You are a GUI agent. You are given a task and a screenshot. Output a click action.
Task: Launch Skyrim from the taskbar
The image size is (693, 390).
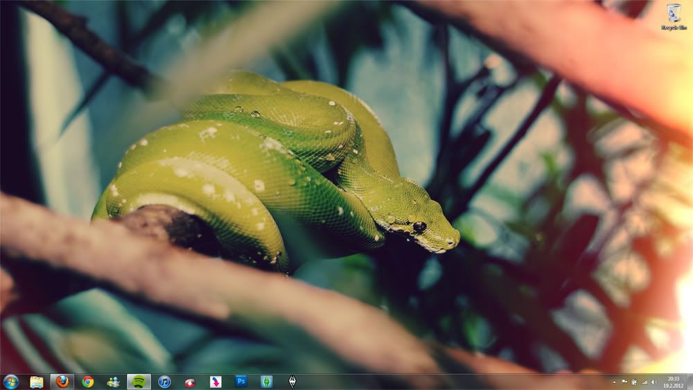(x=292, y=382)
